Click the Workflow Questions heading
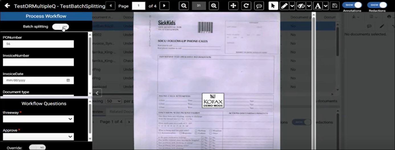 point(44,104)
